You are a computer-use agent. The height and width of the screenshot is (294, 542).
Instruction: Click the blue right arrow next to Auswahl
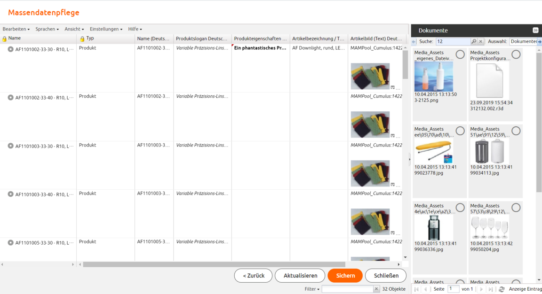click(540, 42)
